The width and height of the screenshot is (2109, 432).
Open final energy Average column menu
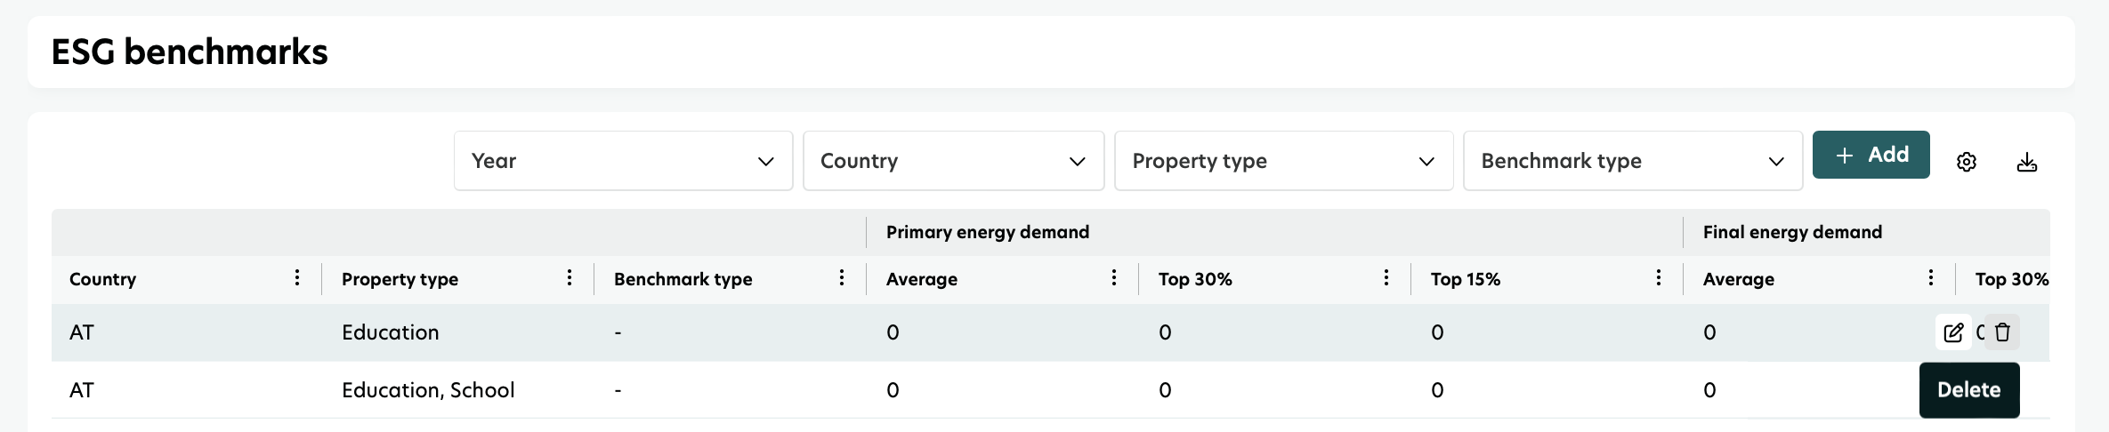coord(1931,278)
